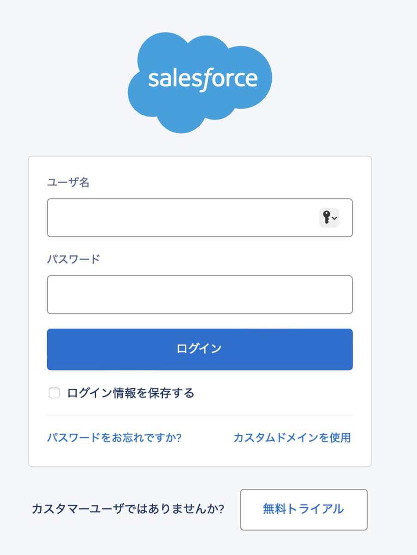Click the password manager key icon
The width and height of the screenshot is (417, 555).
(327, 217)
